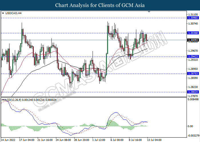Click the 17 Jun 04:00 time label
Screen dimensions: 200x142
pos(27,140)
